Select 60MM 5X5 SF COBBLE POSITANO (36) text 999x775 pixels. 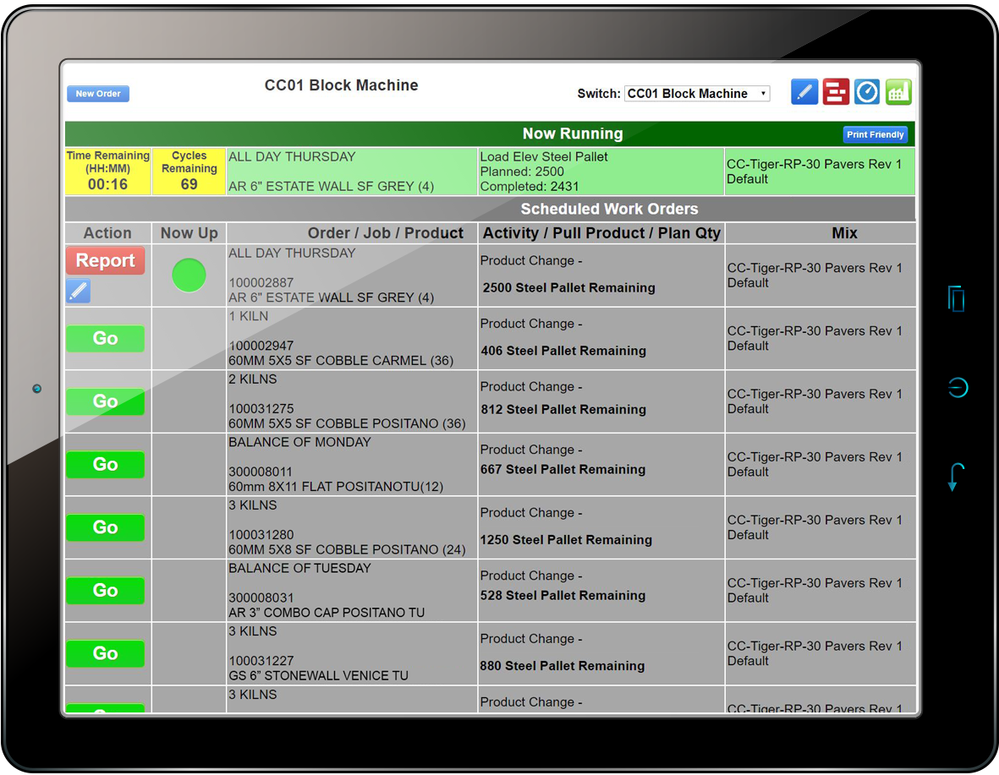coord(347,423)
